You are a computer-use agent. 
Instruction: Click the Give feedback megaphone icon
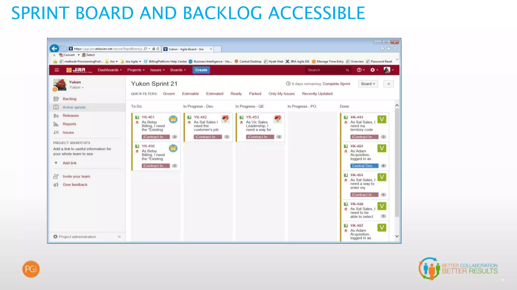click(56, 185)
